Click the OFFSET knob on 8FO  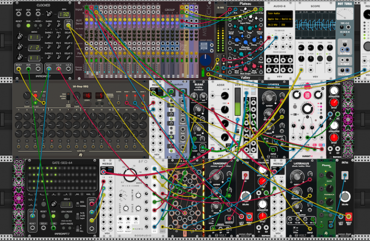tap(126, 208)
